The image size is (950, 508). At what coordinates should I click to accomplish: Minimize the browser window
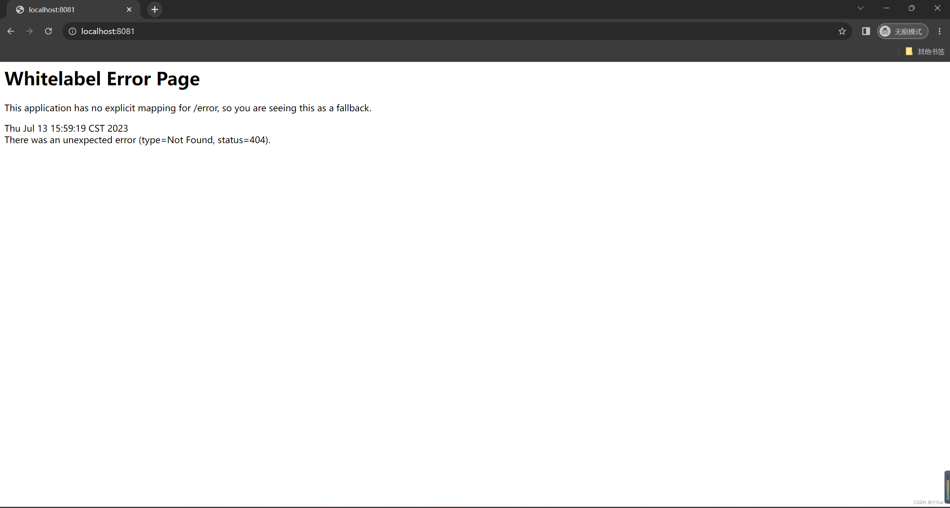(886, 8)
